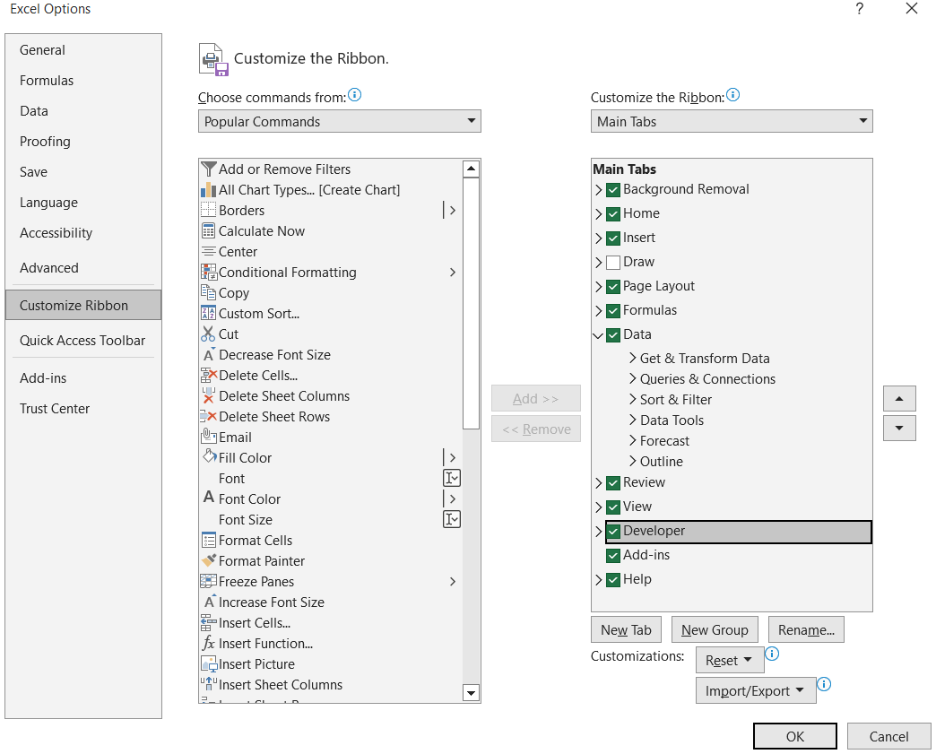
Task: Click the Decrease Font Size icon
Action: click(208, 355)
